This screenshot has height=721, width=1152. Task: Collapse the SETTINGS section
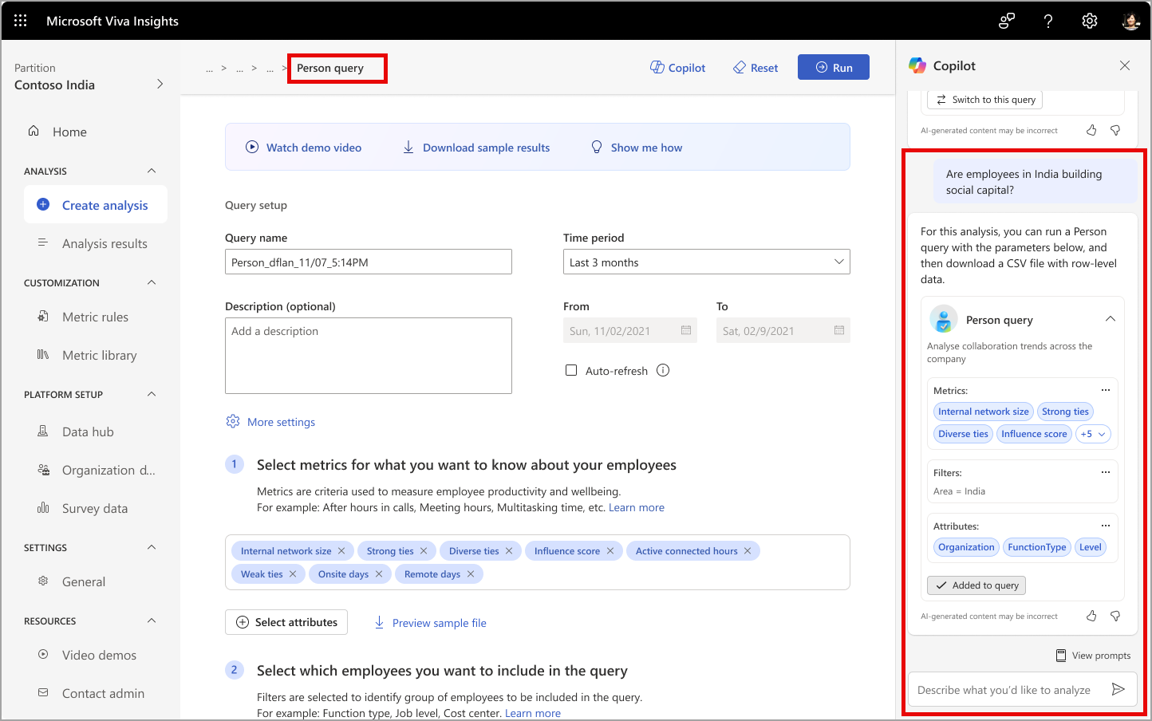click(152, 547)
